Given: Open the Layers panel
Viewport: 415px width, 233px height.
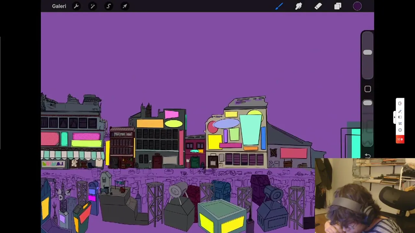Looking at the screenshot, I should 338,6.
